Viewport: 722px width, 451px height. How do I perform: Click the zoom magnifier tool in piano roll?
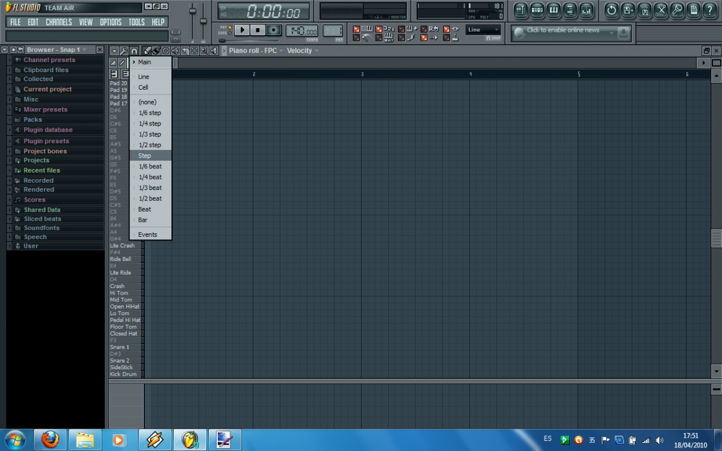click(x=205, y=51)
